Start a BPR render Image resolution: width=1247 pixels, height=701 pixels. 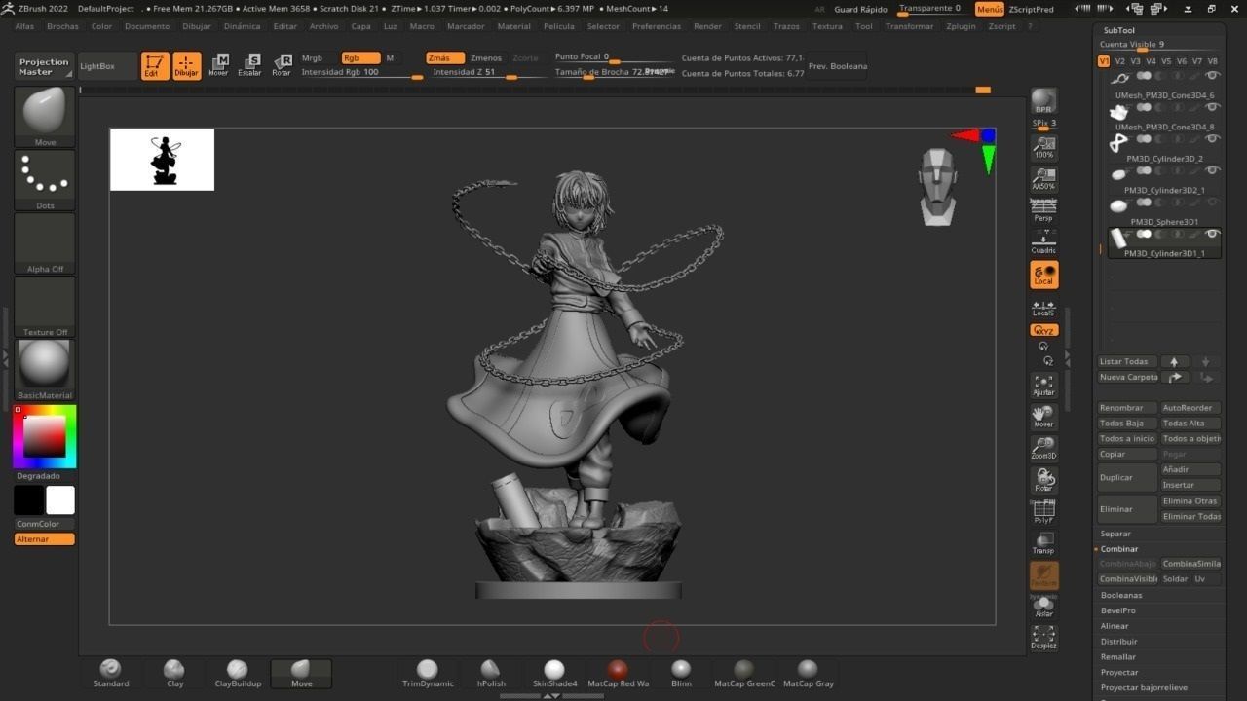tap(1043, 101)
